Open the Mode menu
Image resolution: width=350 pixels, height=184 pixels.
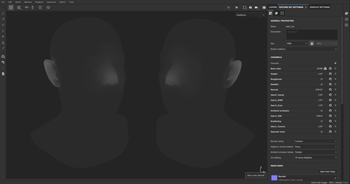[18, 2]
